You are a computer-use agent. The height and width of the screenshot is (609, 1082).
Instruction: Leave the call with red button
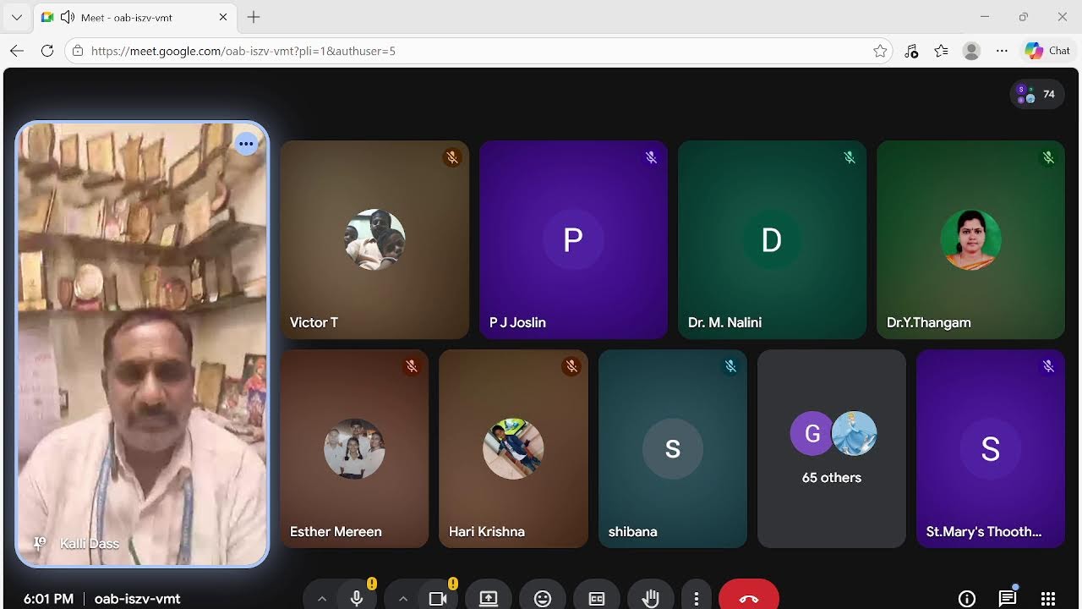pyautogui.click(x=749, y=597)
